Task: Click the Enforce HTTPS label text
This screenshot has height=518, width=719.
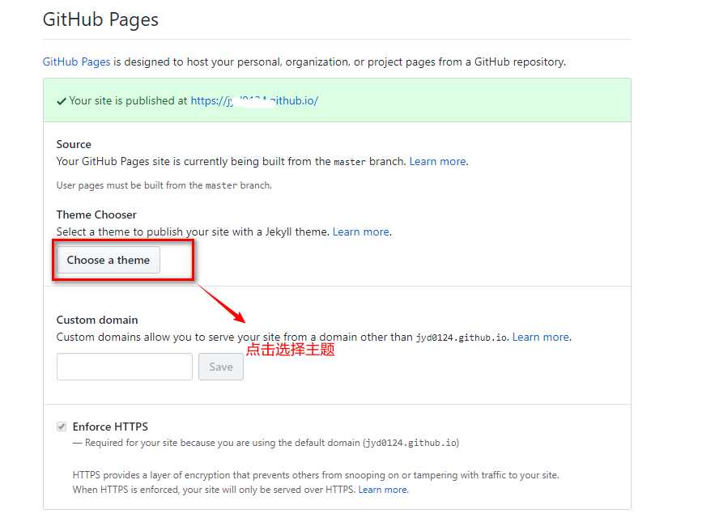Action: tap(110, 427)
